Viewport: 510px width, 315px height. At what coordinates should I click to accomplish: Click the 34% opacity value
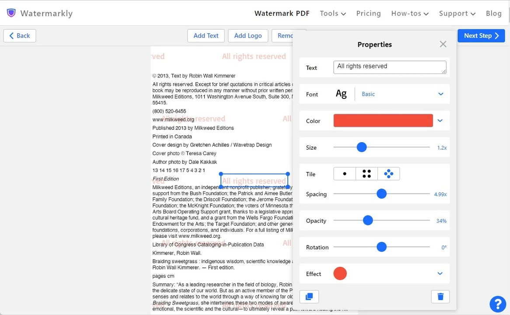441,221
